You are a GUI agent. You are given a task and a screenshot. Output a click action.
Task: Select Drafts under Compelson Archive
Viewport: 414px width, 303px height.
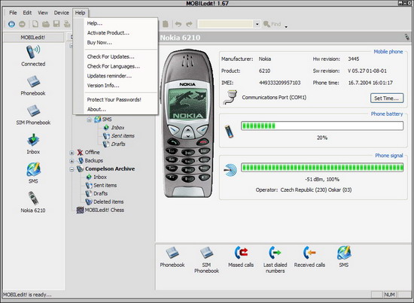click(x=100, y=193)
